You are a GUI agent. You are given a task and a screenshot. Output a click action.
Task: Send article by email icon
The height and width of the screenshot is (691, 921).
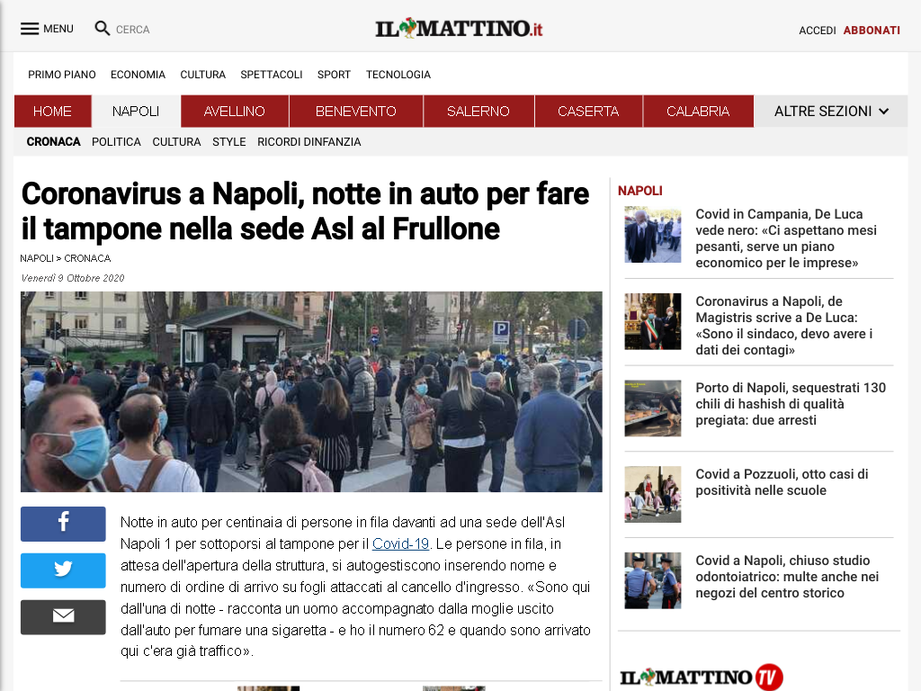click(x=63, y=617)
